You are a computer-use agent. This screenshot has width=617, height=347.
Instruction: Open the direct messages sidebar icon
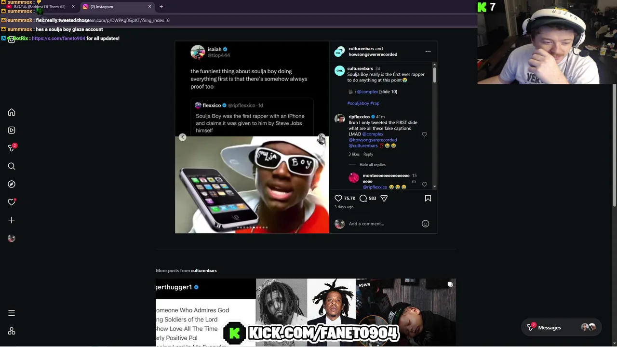point(12,148)
